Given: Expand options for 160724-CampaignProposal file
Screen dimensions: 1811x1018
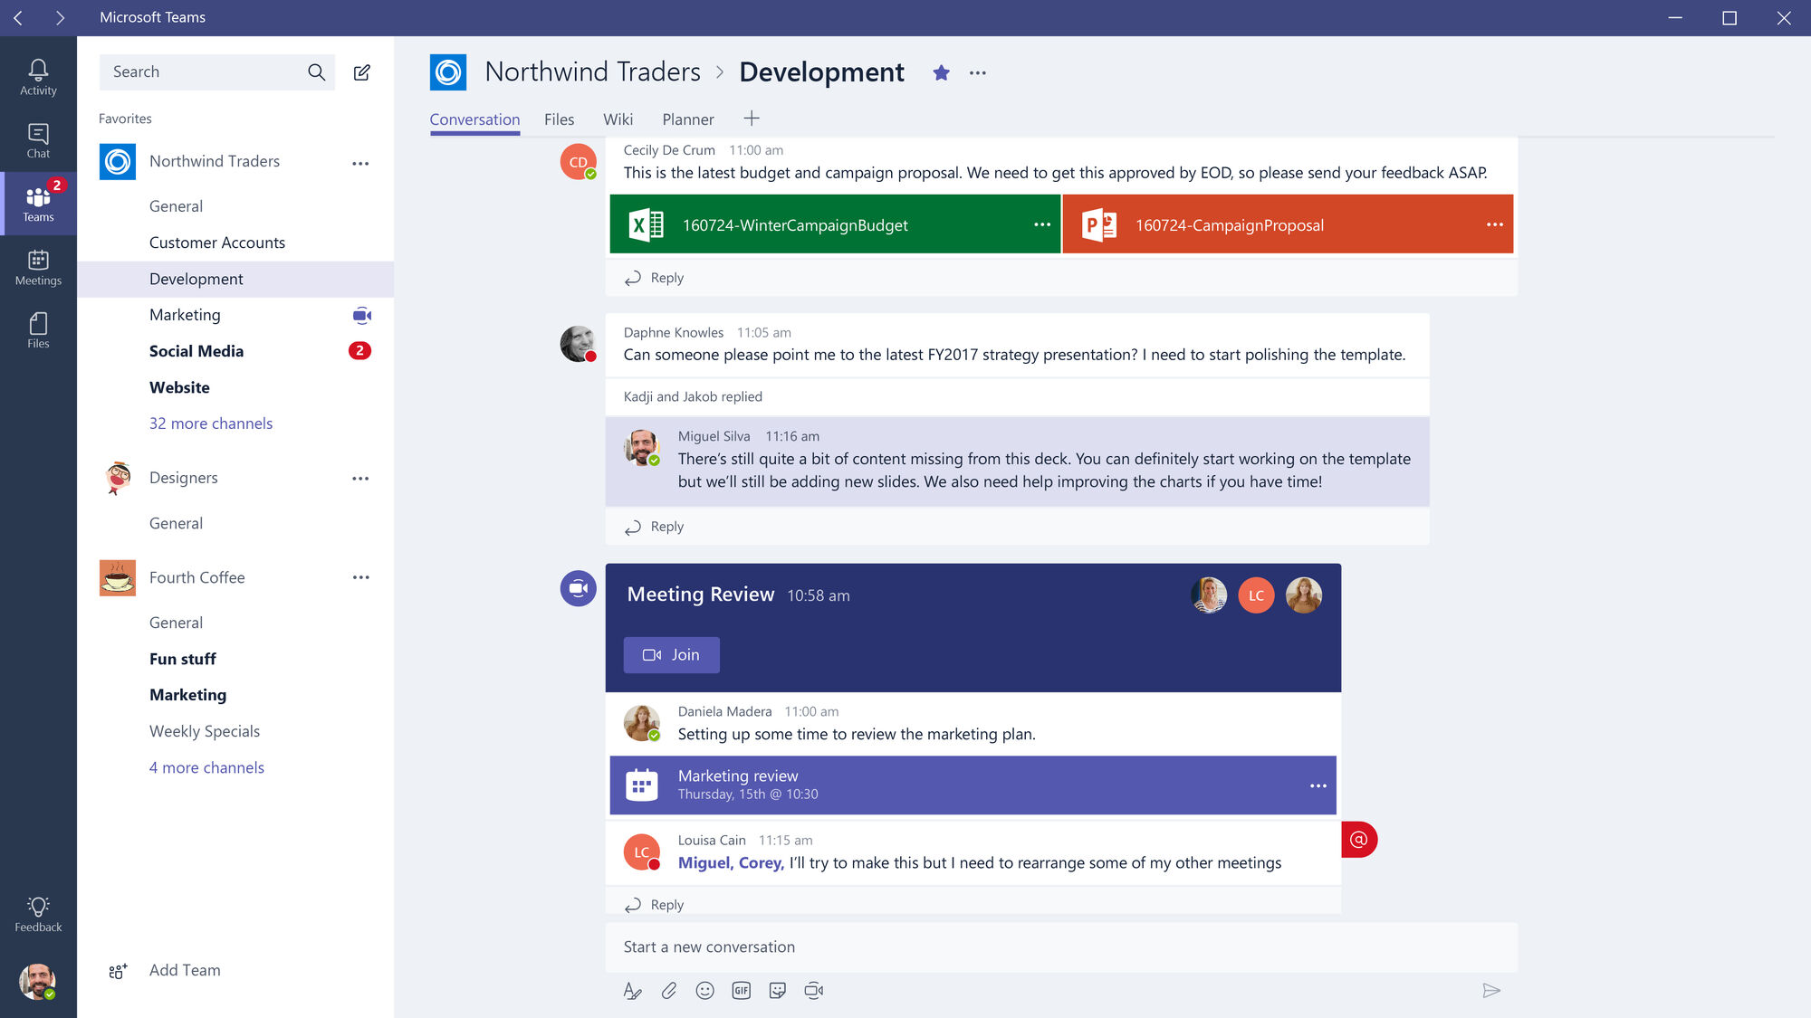Looking at the screenshot, I should (1492, 224).
